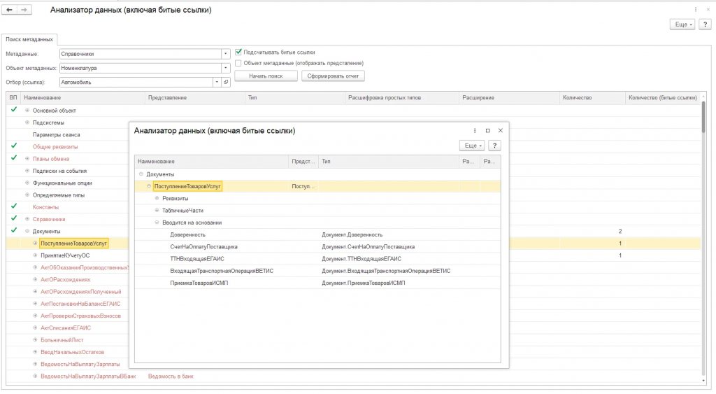The width and height of the screenshot is (716, 394).
Task: Open the Объект метаданных dropdown arrow
Action: (226, 68)
